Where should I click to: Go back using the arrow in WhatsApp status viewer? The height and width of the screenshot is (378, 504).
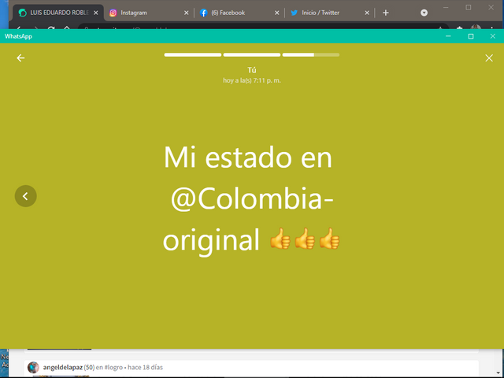point(20,57)
